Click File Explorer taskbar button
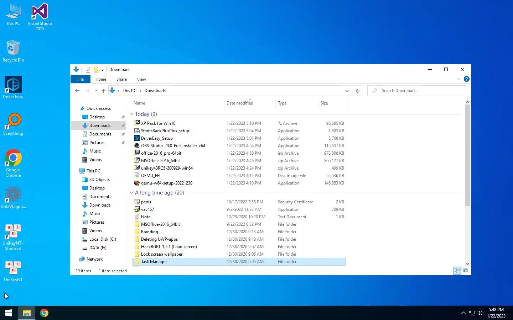This screenshot has height=320, width=513. (27, 313)
